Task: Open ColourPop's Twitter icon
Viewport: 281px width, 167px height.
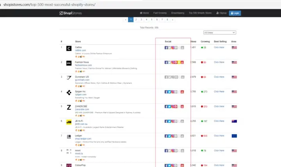Action: 169,165
